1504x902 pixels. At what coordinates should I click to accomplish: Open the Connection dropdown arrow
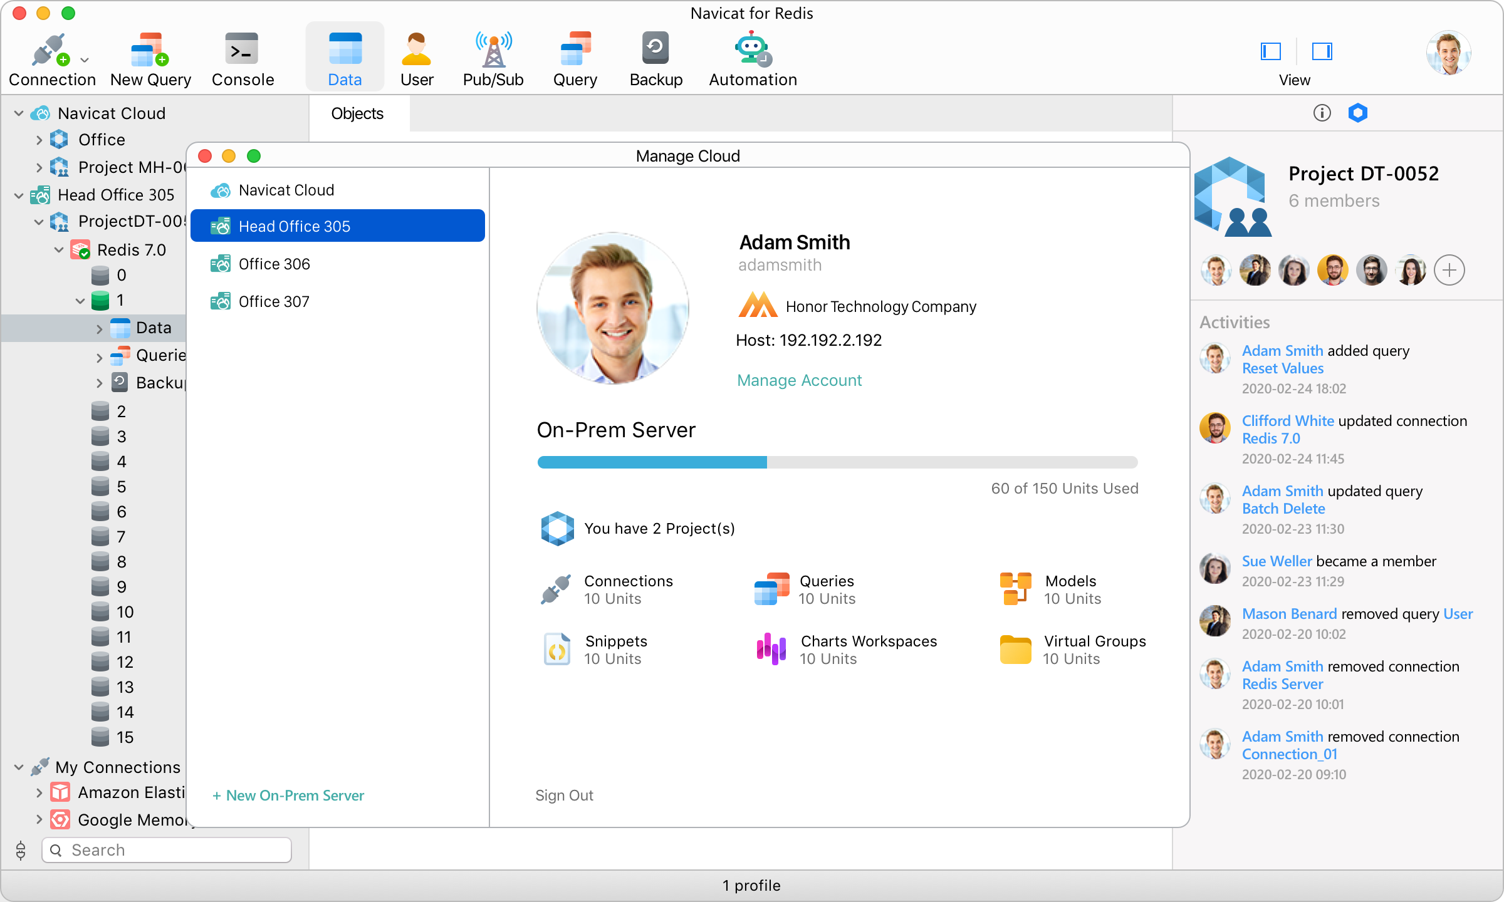click(x=85, y=60)
